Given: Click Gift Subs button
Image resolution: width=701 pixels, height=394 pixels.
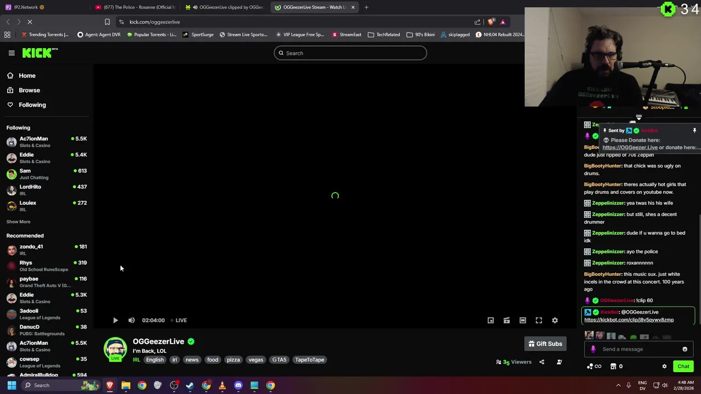Looking at the screenshot, I should [545, 344].
